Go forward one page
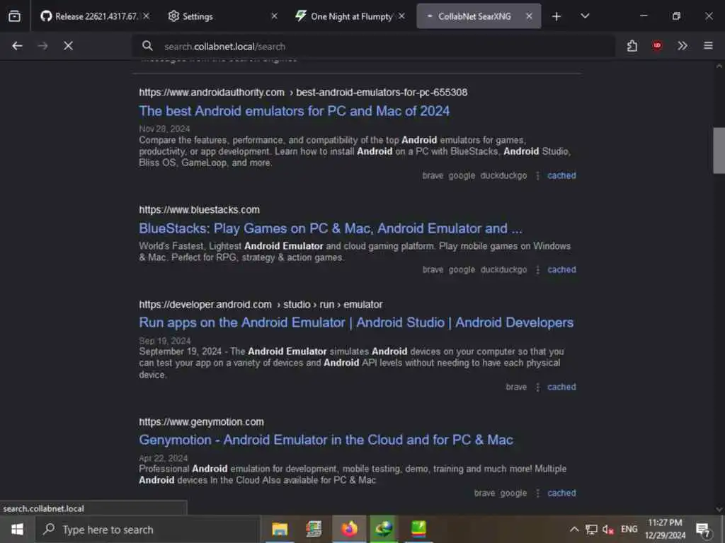This screenshot has width=725, height=543. pyautogui.click(x=42, y=46)
